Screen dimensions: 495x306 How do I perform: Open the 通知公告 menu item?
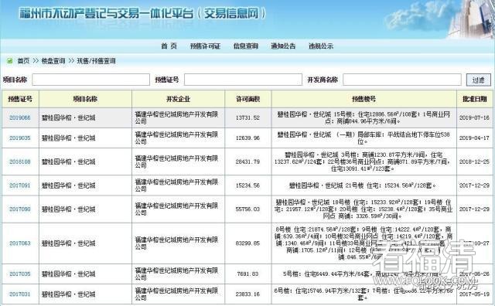tap(283, 46)
